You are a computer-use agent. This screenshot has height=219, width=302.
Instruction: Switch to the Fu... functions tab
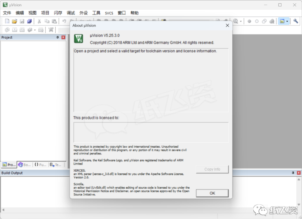[41, 165]
